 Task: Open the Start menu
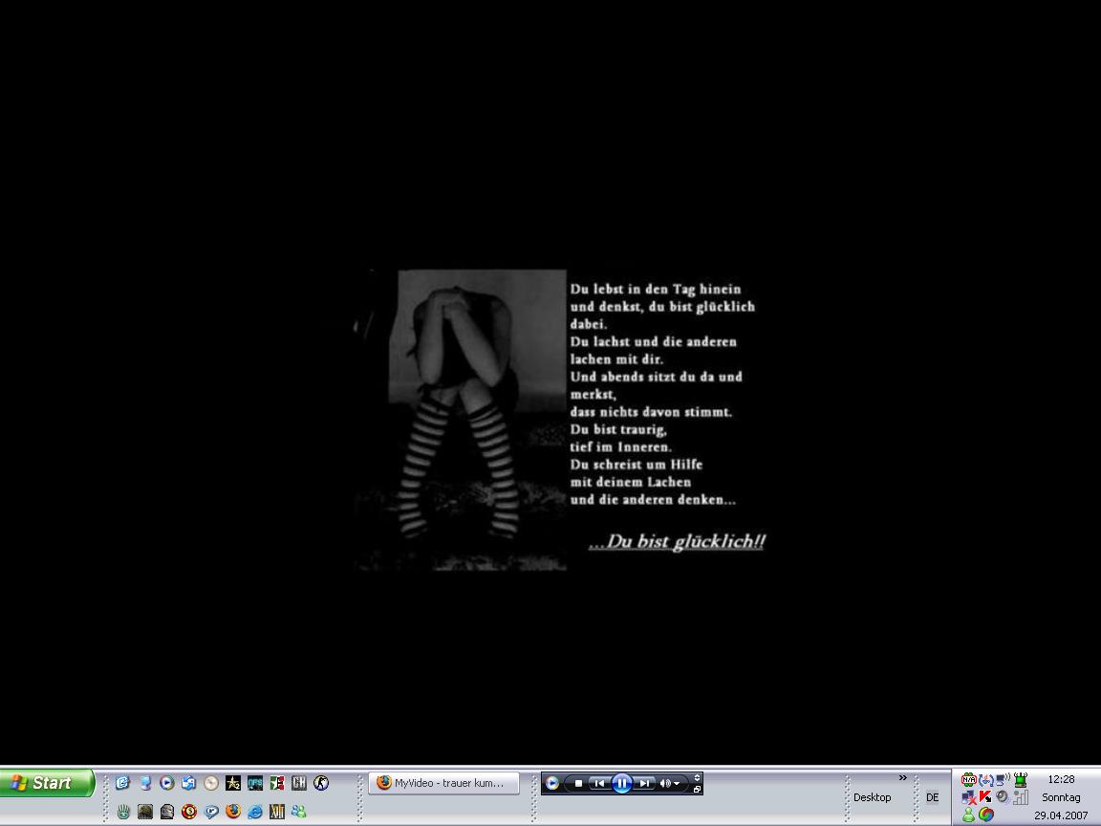(47, 783)
